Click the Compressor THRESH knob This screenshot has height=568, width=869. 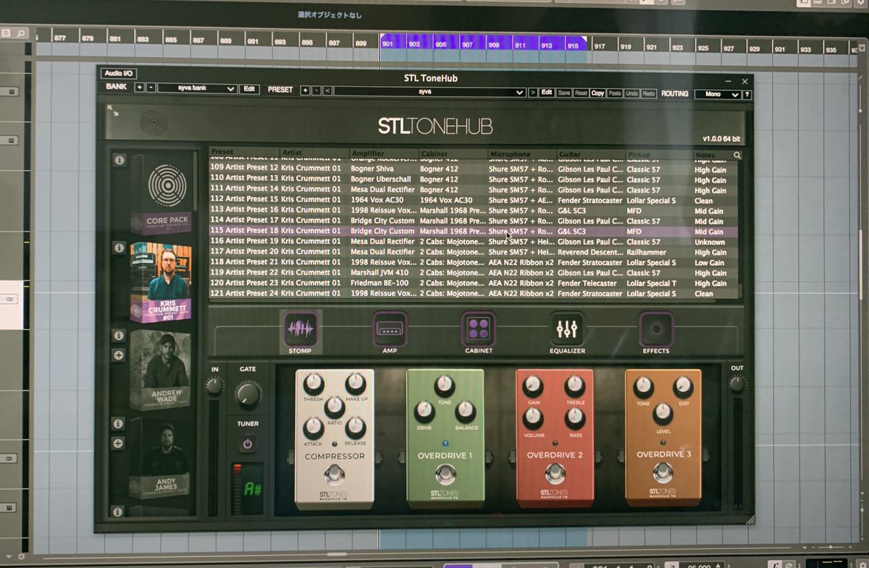314,383
